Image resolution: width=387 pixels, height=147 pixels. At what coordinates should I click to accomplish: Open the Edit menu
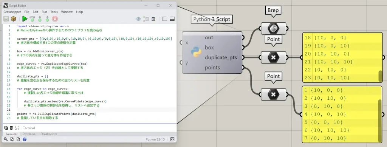point(35,12)
